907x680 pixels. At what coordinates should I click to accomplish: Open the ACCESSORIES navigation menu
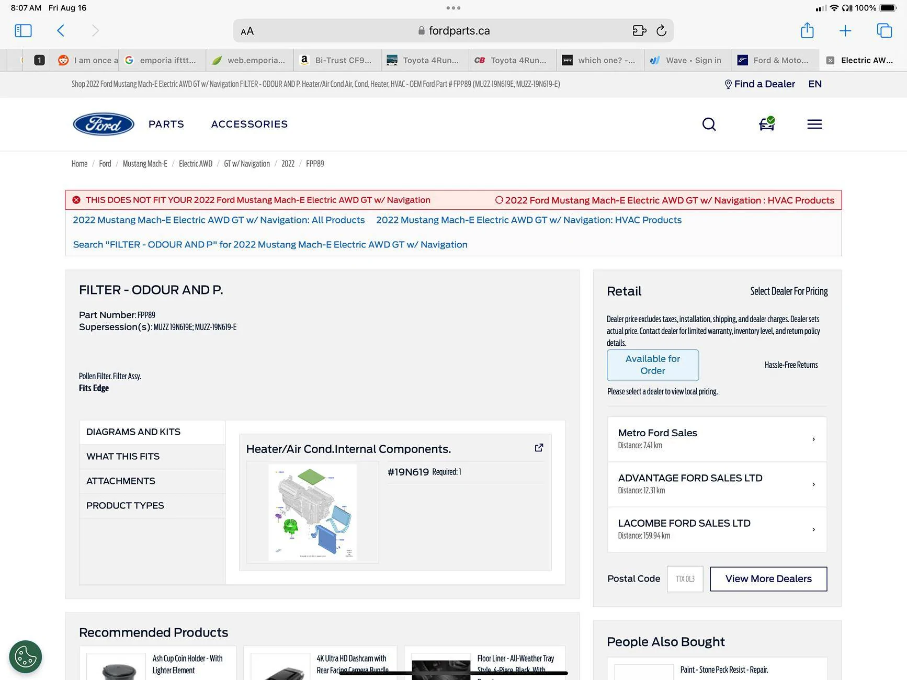click(250, 124)
